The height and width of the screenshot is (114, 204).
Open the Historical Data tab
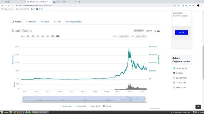pos(74,22)
